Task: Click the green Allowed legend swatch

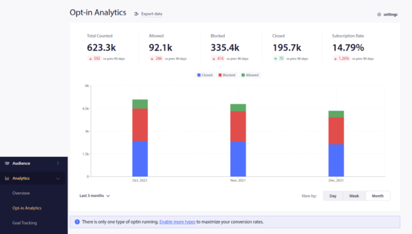Action: (243, 75)
